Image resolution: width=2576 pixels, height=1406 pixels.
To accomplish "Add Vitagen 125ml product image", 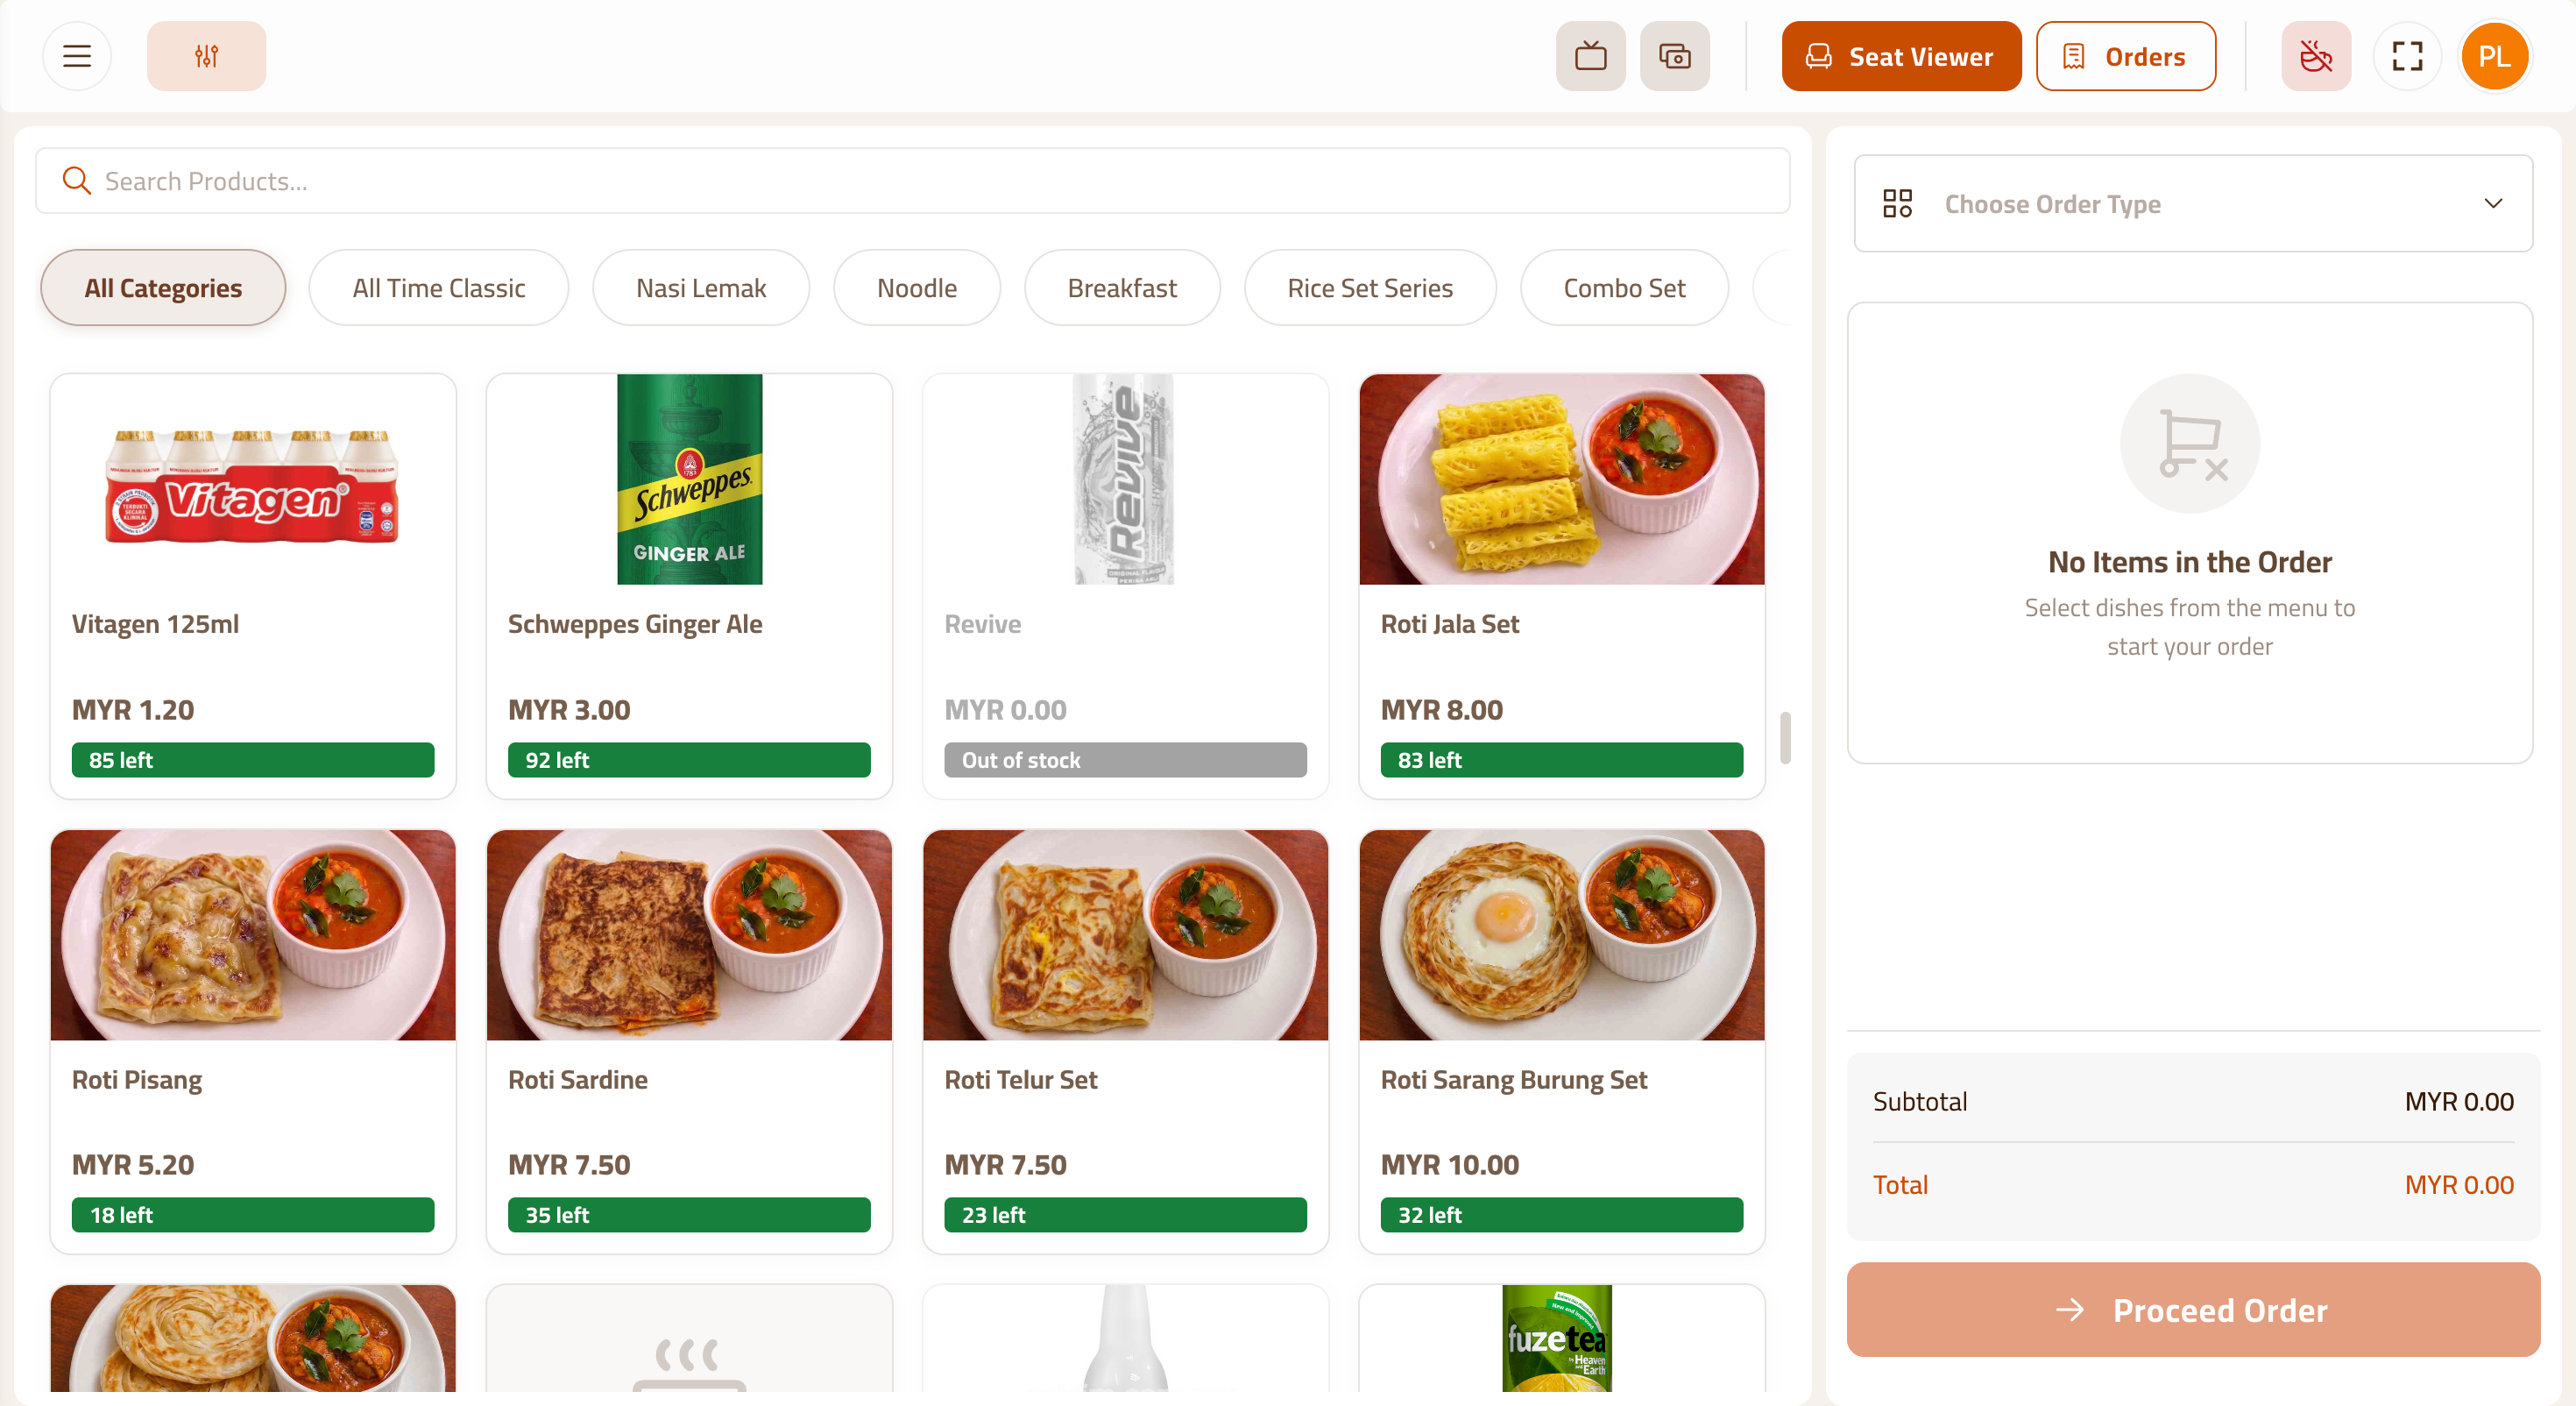I will pyautogui.click(x=253, y=479).
